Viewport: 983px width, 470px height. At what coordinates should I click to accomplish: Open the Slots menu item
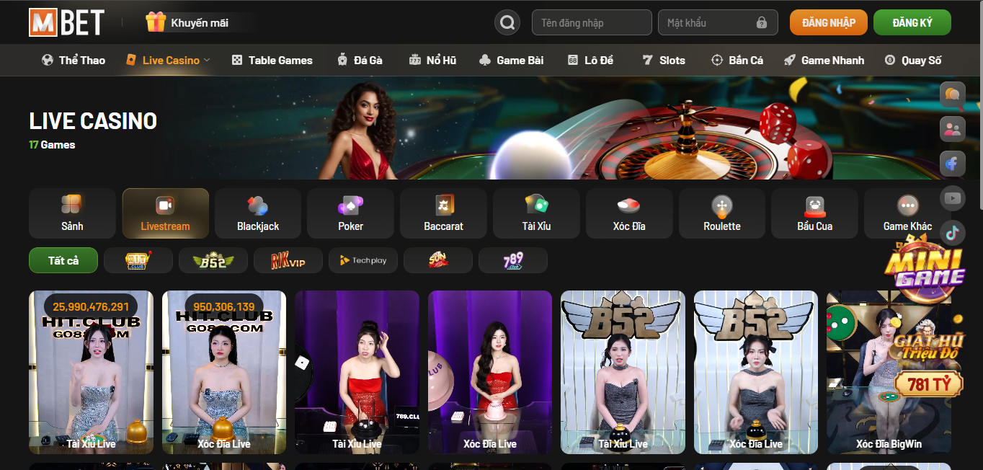point(664,61)
